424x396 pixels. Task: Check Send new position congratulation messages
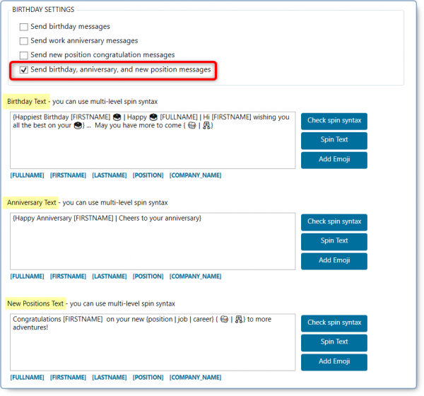point(24,55)
